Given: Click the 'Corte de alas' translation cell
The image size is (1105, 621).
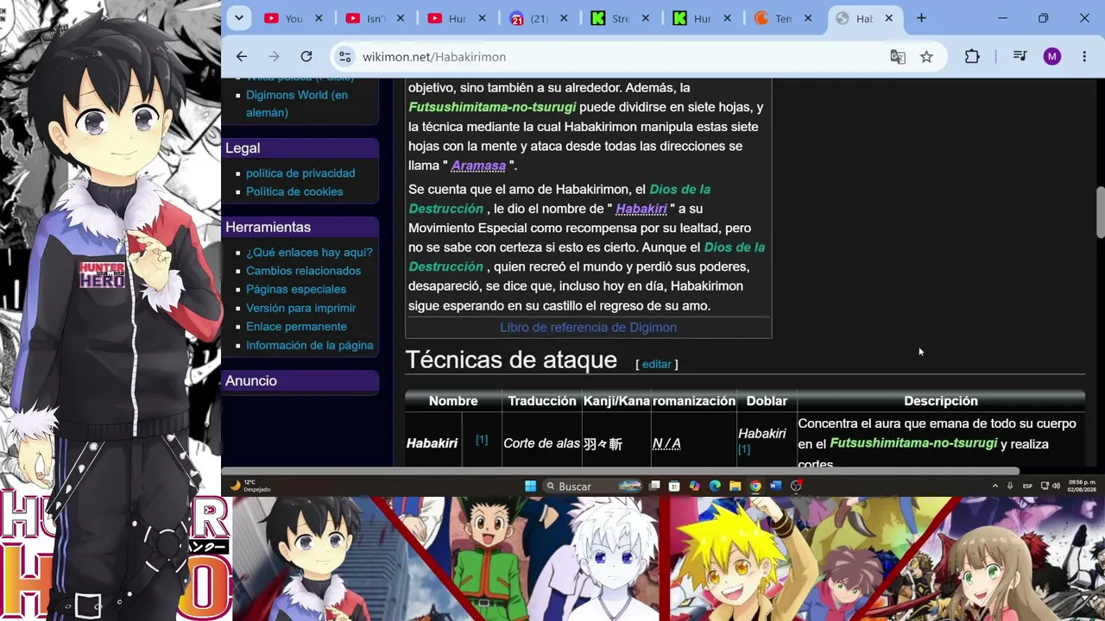Looking at the screenshot, I should coord(541,443).
